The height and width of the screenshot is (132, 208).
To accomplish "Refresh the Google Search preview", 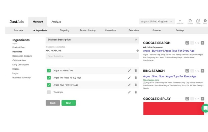I will pos(187,43).
